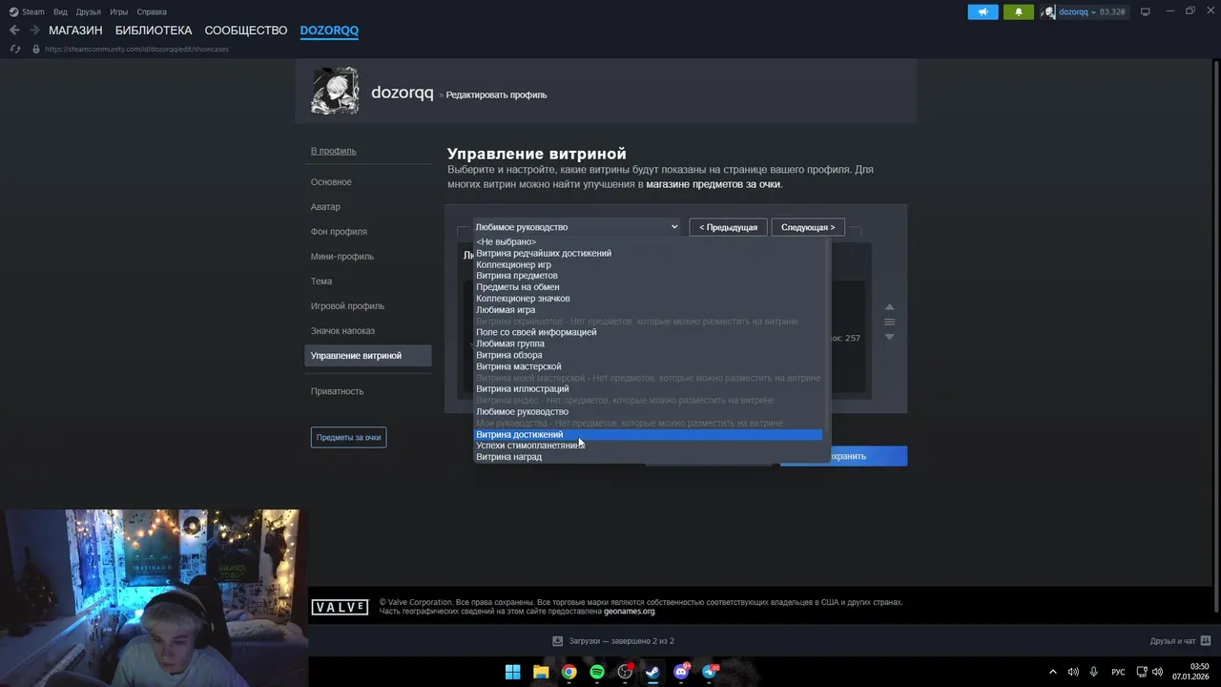Choose '<Не выбрано>' option

650,241
